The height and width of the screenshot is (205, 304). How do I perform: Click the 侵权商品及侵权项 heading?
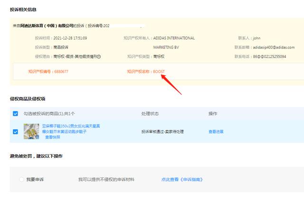pyautogui.click(x=28, y=99)
